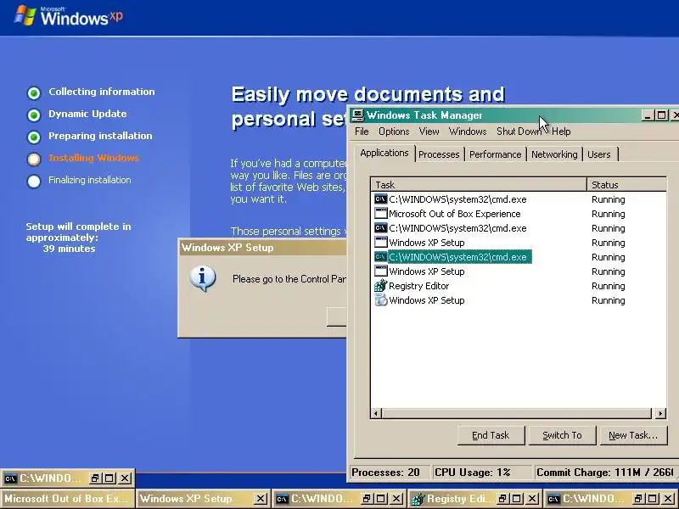This screenshot has width=679, height=509.
Task: Activate the minimized Windows XP Setup window title
Action: [x=186, y=499]
